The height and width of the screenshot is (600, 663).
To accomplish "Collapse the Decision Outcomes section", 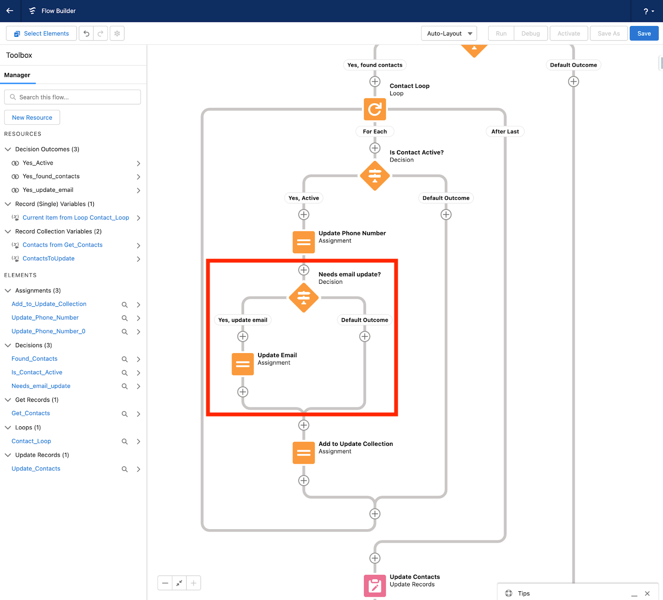I will coord(7,149).
